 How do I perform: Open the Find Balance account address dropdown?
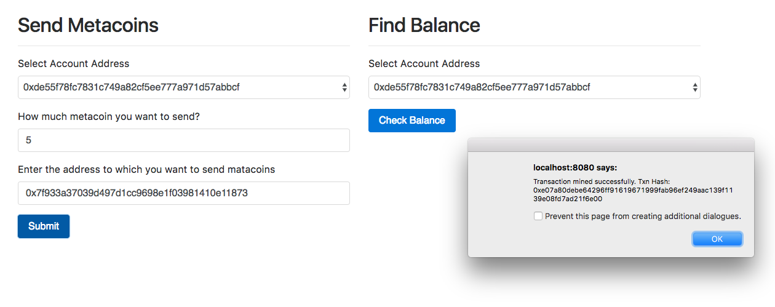[534, 87]
